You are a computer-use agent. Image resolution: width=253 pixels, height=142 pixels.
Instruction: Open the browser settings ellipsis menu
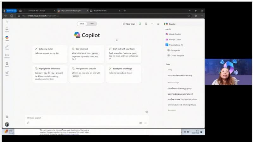coord(202,16)
